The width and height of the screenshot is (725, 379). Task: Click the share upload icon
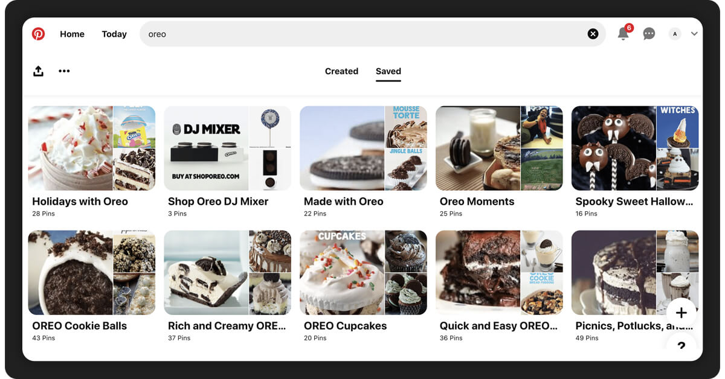pos(38,71)
